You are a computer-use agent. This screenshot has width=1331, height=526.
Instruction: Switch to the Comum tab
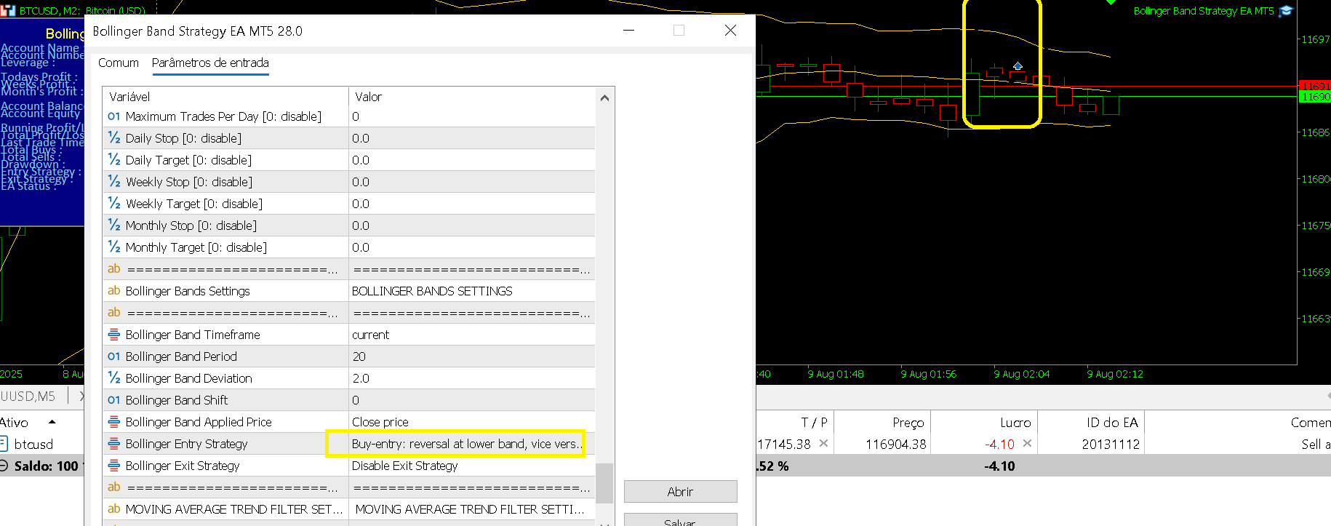[119, 63]
